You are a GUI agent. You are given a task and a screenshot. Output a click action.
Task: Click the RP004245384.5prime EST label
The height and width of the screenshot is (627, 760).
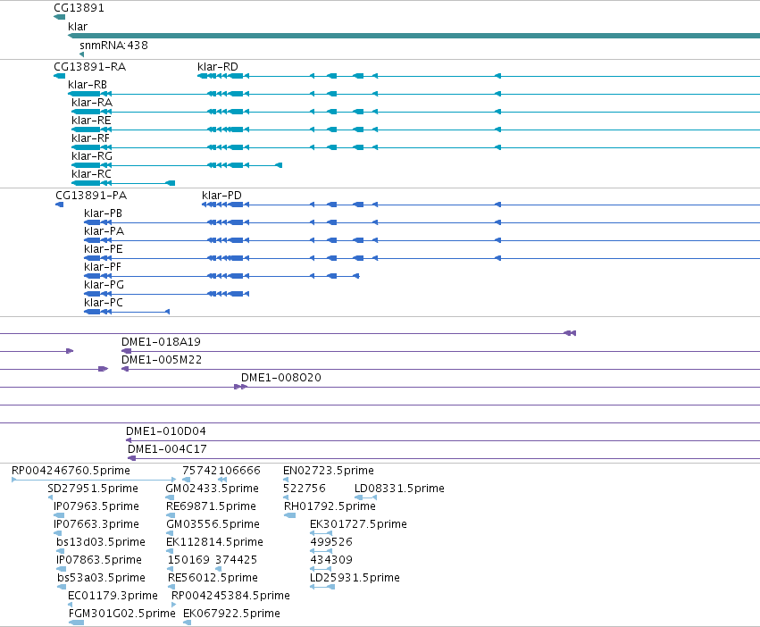(230, 596)
